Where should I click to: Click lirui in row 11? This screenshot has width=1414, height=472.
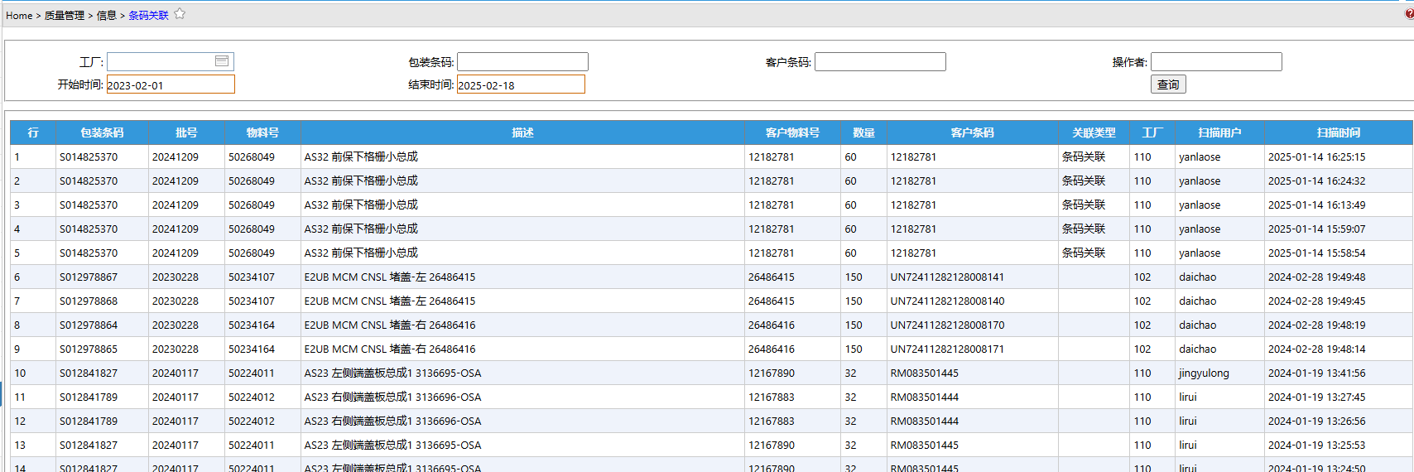[1188, 397]
